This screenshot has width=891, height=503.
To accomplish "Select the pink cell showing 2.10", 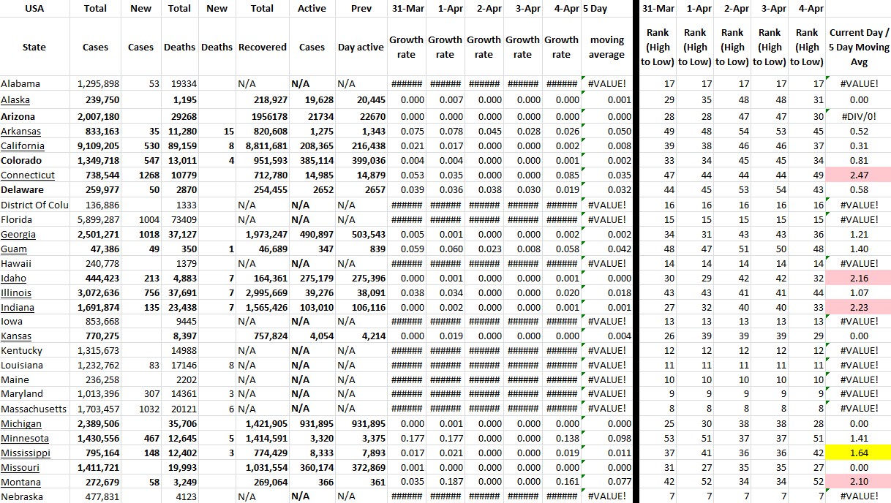I will (859, 483).
